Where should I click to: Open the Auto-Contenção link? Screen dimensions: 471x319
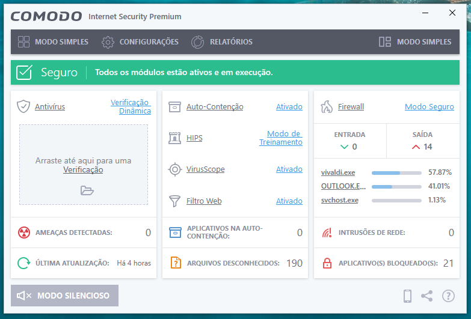[x=215, y=107]
